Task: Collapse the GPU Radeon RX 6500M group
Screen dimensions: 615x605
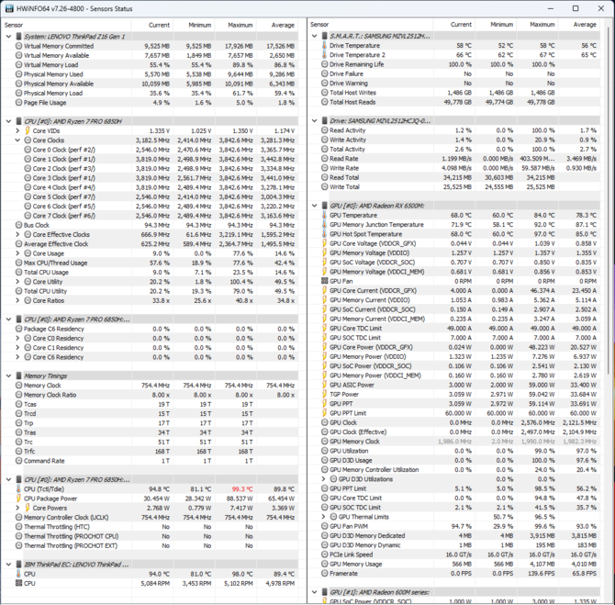Action: coord(315,206)
